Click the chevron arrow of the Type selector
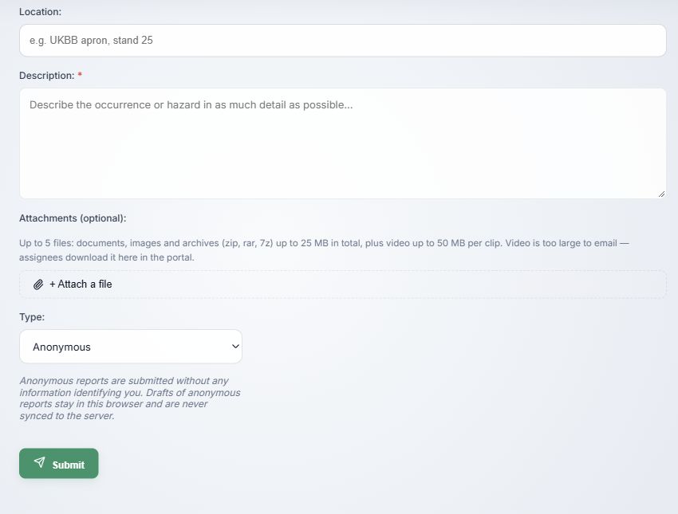Image resolution: width=678 pixels, height=514 pixels. click(235, 347)
